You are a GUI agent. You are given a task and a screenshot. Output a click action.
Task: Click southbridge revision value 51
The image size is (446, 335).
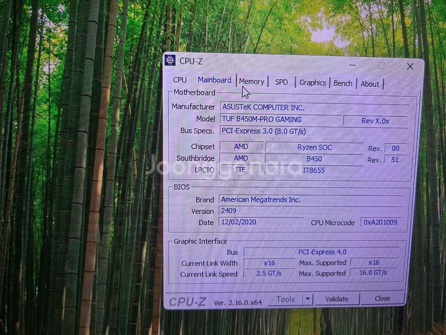click(395, 159)
